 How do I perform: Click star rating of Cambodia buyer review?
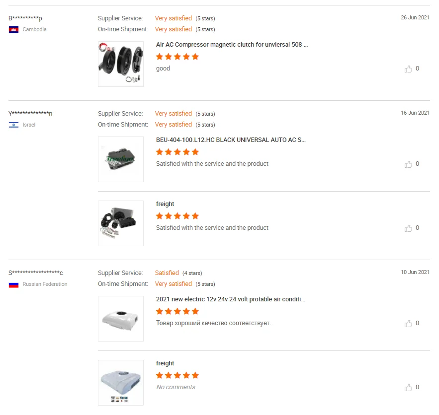[177, 57]
